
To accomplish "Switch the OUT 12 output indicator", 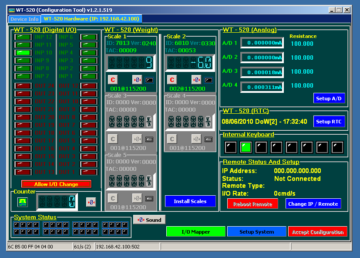I will [x=89, y=86].
